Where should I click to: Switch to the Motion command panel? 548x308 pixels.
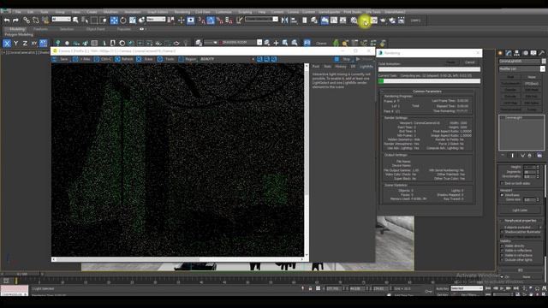(x=525, y=53)
